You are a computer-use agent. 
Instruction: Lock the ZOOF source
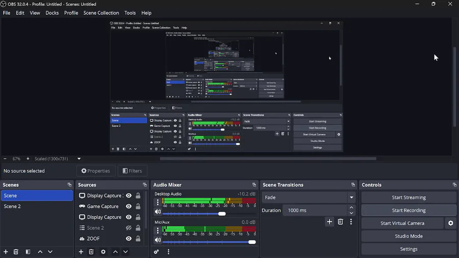(x=138, y=239)
